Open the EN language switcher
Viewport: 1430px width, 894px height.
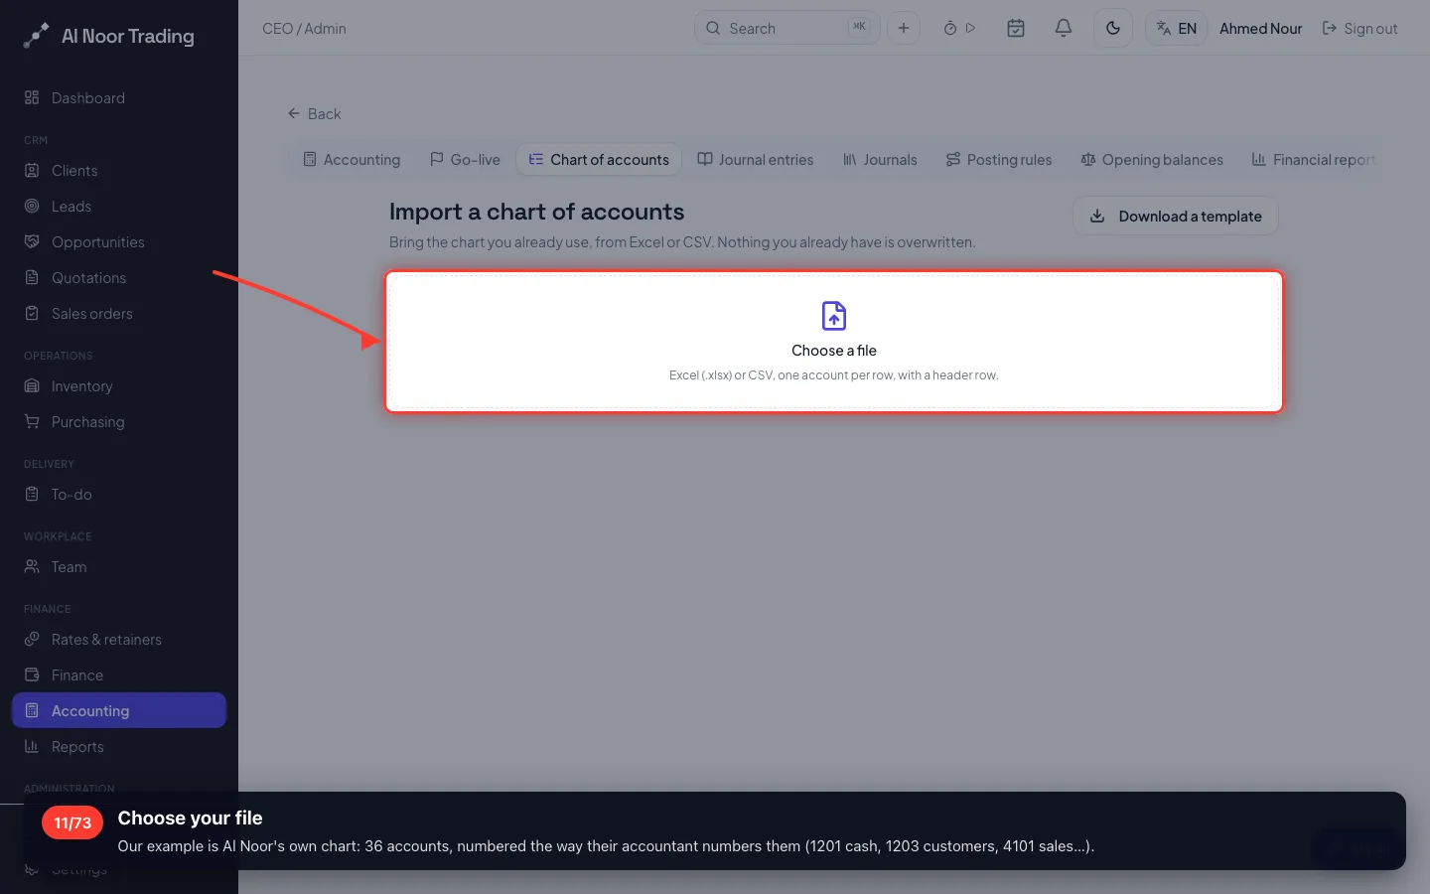pos(1177,29)
